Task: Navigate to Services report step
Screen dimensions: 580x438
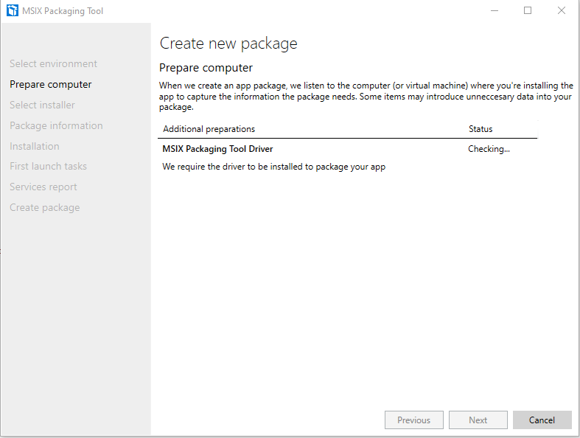Action: pos(43,187)
